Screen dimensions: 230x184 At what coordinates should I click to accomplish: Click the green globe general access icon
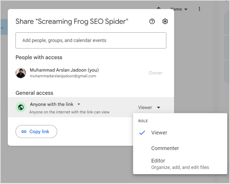(21, 107)
